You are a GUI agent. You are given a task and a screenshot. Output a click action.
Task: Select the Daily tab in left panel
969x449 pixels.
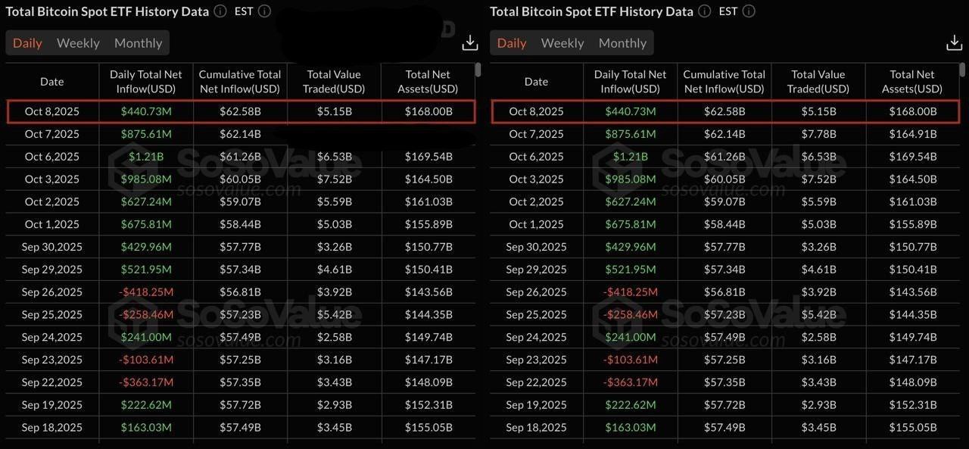coord(27,43)
